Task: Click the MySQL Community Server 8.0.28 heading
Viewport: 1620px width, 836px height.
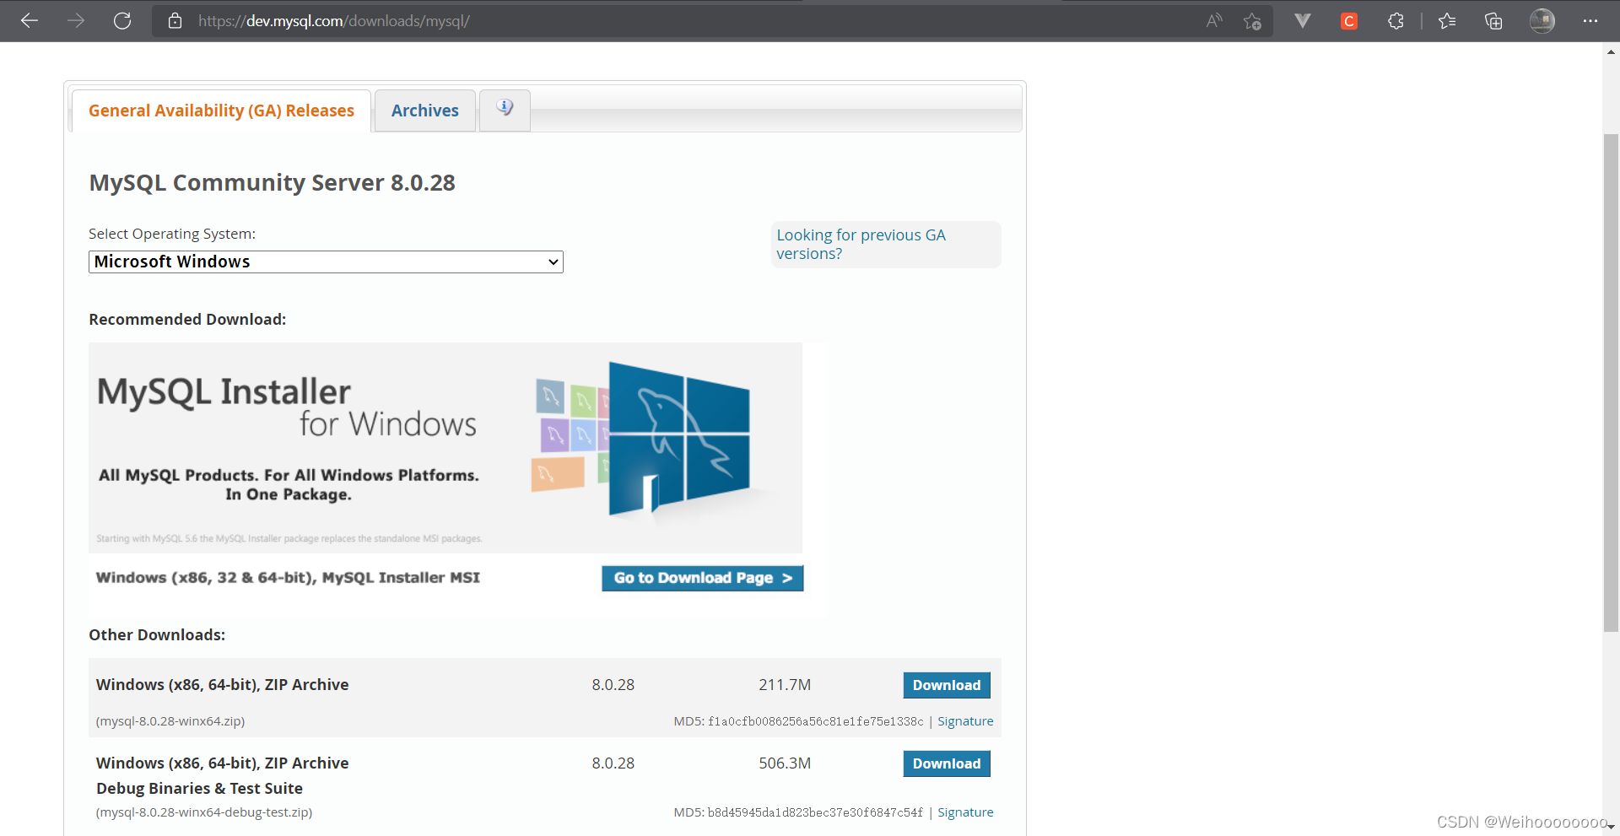Action: [272, 183]
